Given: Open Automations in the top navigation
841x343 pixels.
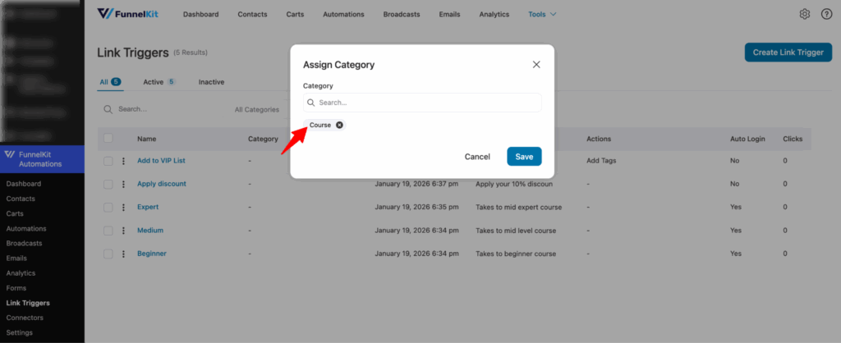Looking at the screenshot, I should point(343,15).
